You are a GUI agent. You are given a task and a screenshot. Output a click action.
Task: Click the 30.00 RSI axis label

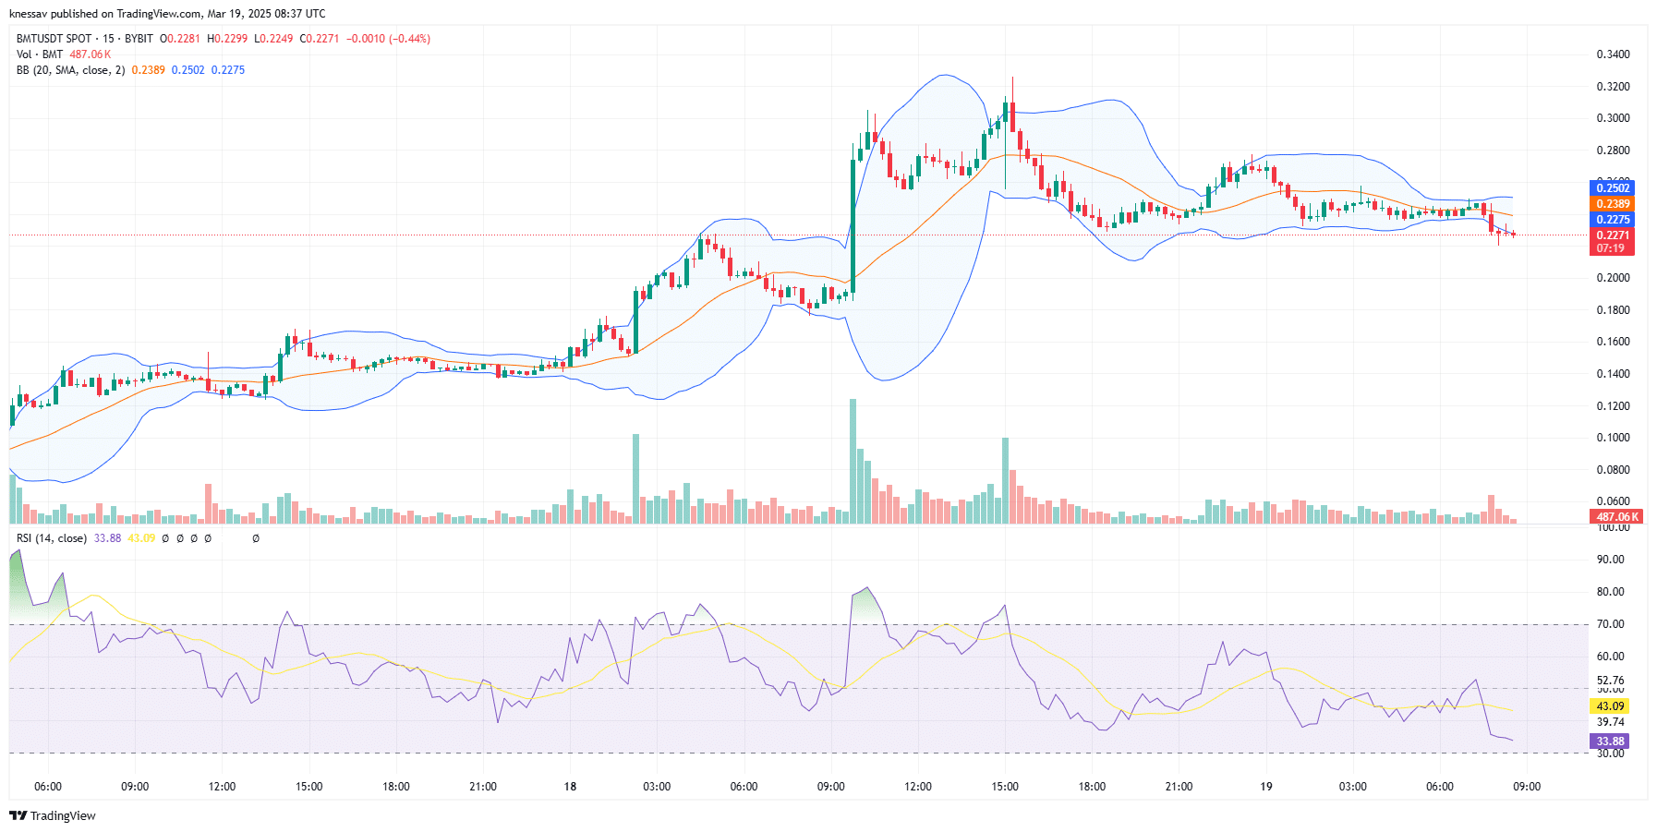coord(1610,754)
